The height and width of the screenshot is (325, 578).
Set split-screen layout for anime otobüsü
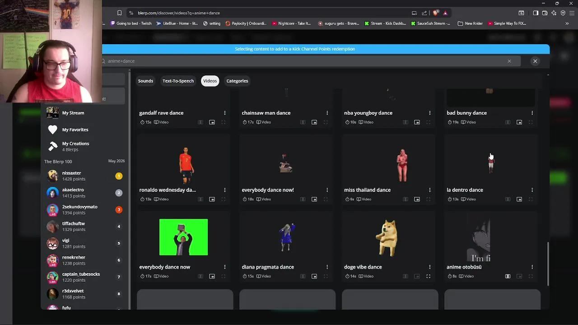pos(508,276)
